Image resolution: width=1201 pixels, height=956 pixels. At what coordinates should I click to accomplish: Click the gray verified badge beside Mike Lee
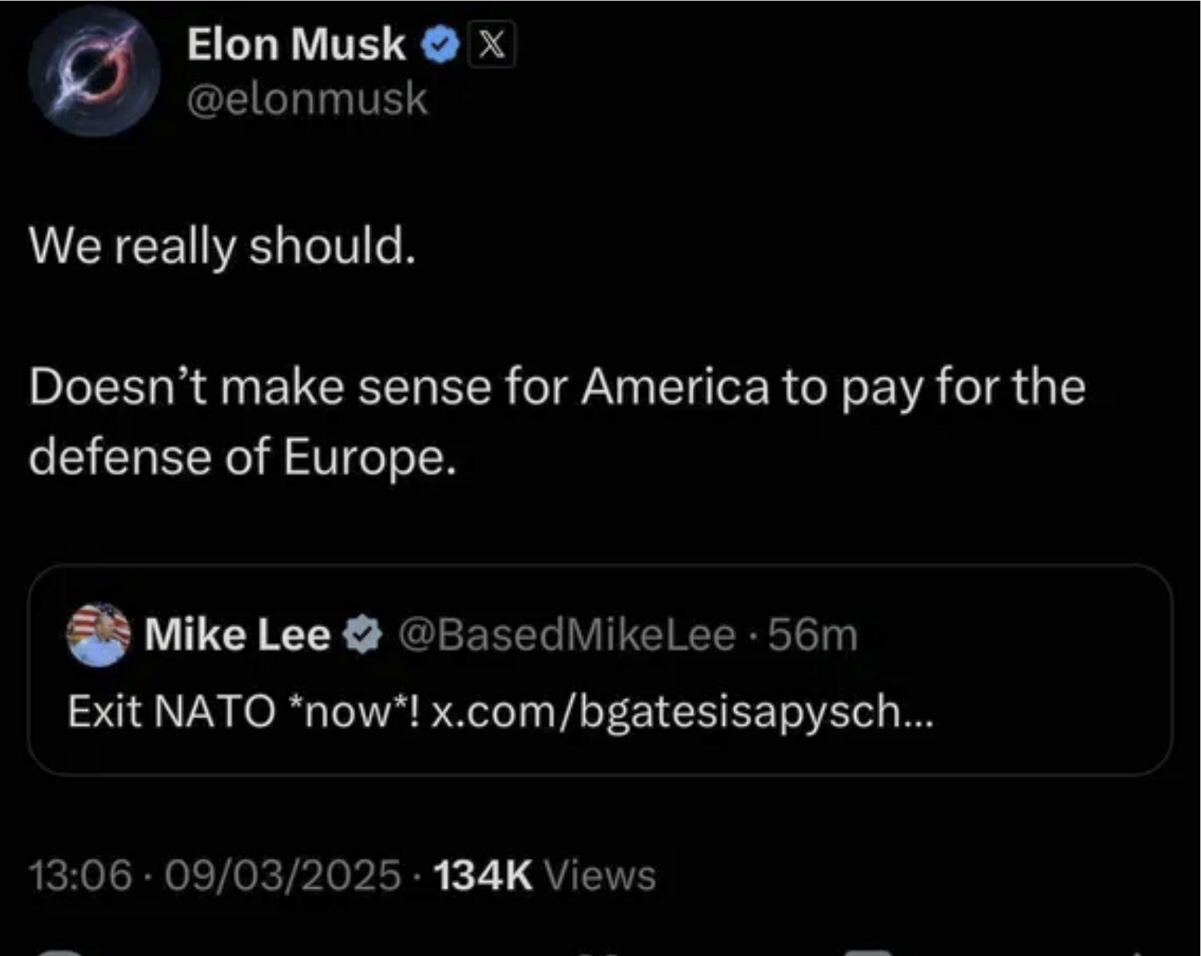click(362, 635)
